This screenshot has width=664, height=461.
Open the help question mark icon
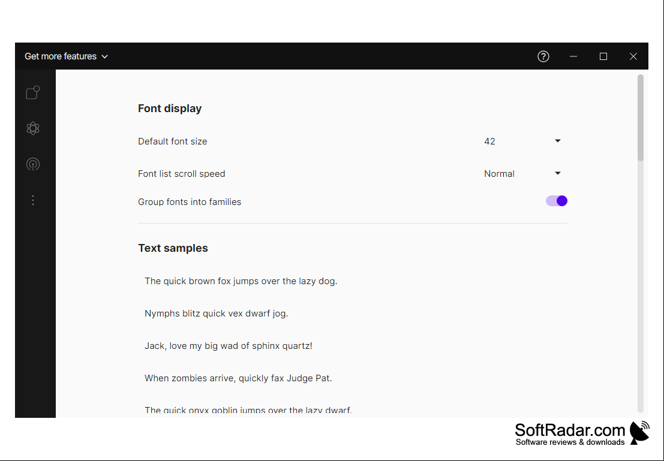pyautogui.click(x=543, y=56)
